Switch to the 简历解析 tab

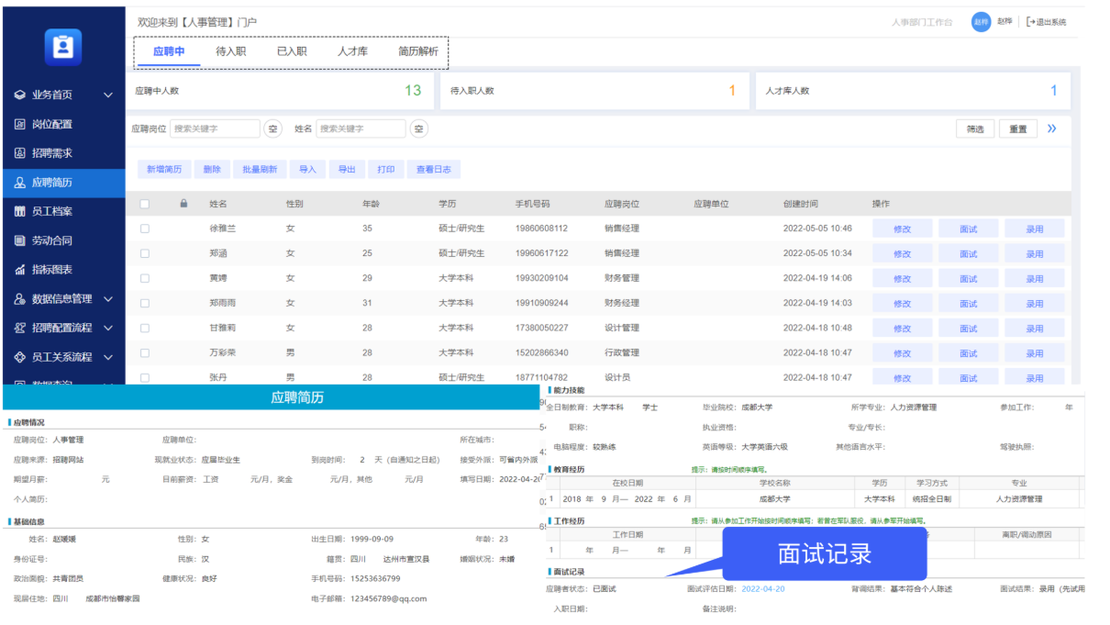(417, 51)
